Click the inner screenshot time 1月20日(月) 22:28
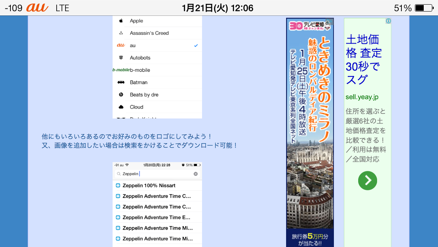Image resolution: width=438 pixels, height=247 pixels. [x=157, y=165]
